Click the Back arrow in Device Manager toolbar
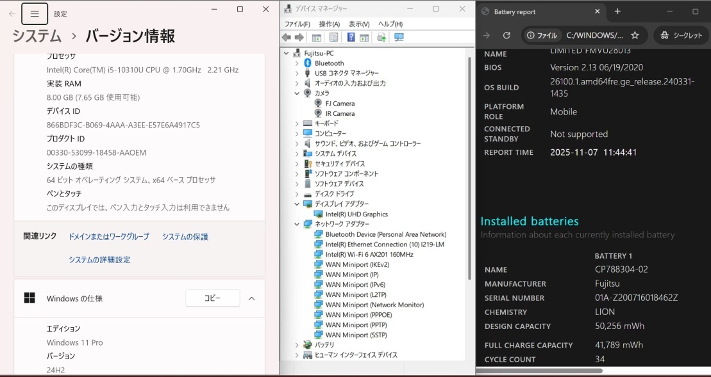The height and width of the screenshot is (377, 711). tap(287, 37)
